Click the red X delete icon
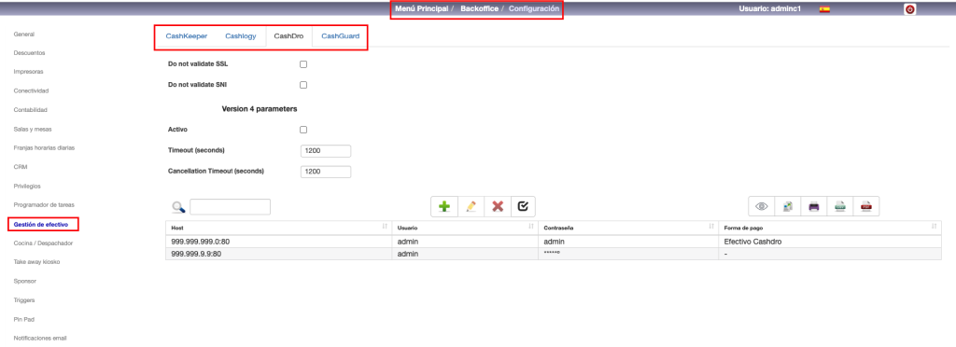956x347 pixels. [x=498, y=206]
